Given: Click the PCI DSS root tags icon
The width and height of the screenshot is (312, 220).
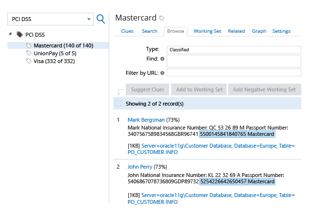Looking at the screenshot, I should (x=19, y=35).
